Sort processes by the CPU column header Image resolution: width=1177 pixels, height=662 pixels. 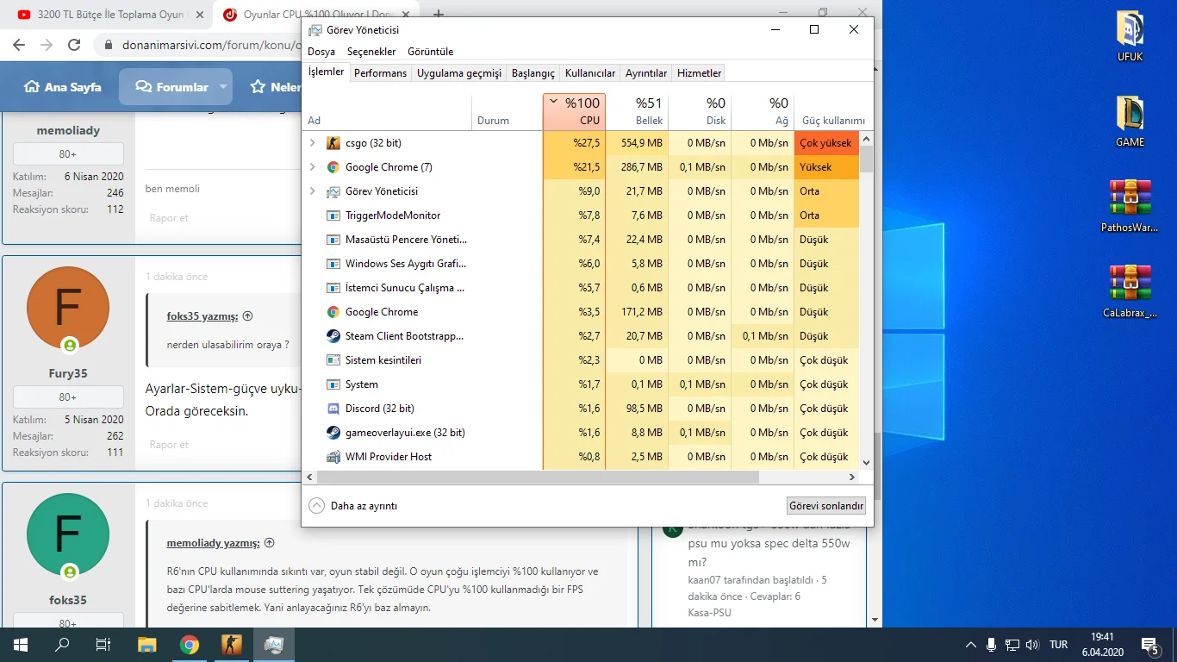pyautogui.click(x=574, y=112)
